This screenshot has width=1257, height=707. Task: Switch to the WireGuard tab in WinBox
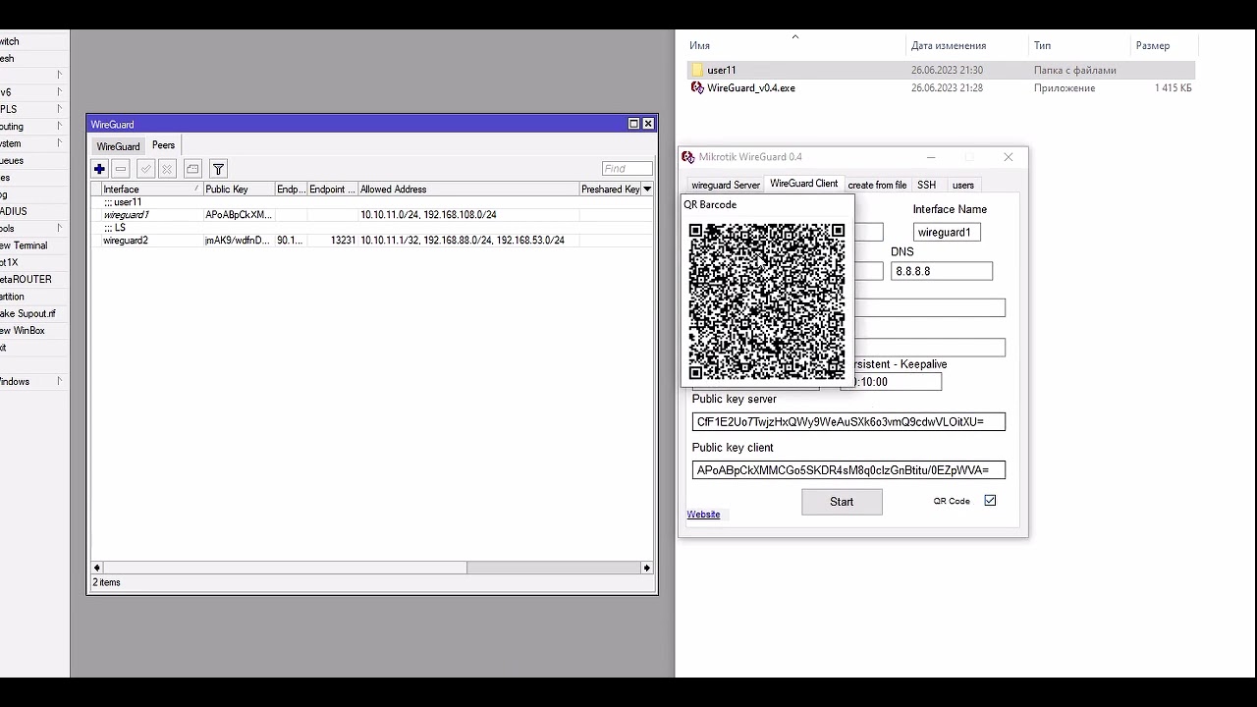(x=118, y=146)
